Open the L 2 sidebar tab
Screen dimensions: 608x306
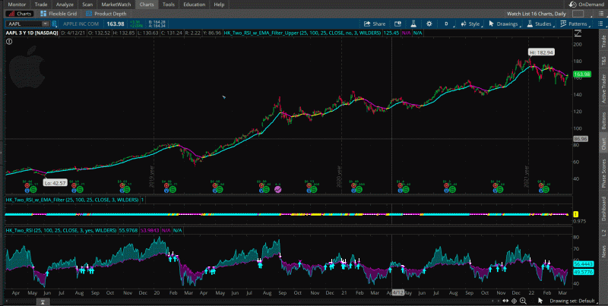(603, 232)
